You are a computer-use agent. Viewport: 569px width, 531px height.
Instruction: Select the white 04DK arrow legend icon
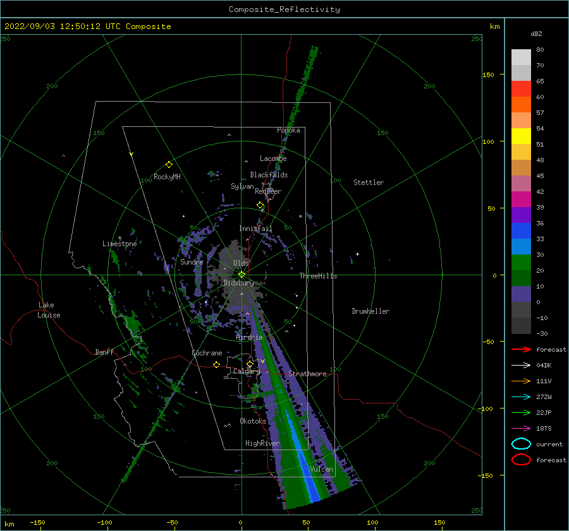click(521, 365)
